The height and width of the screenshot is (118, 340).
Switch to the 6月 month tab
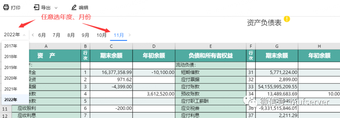click(x=42, y=35)
